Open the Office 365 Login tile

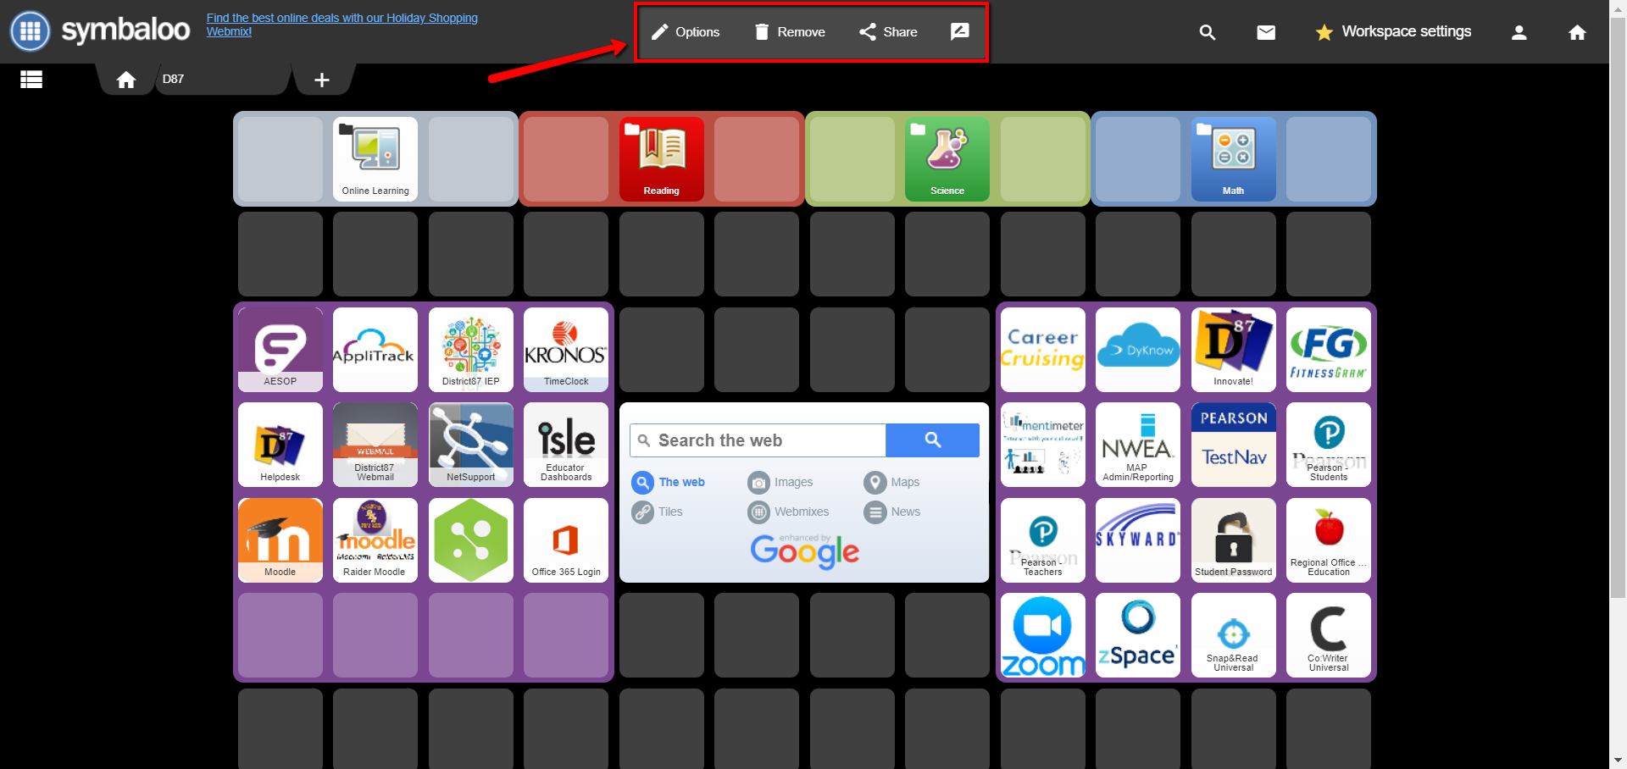(x=566, y=539)
